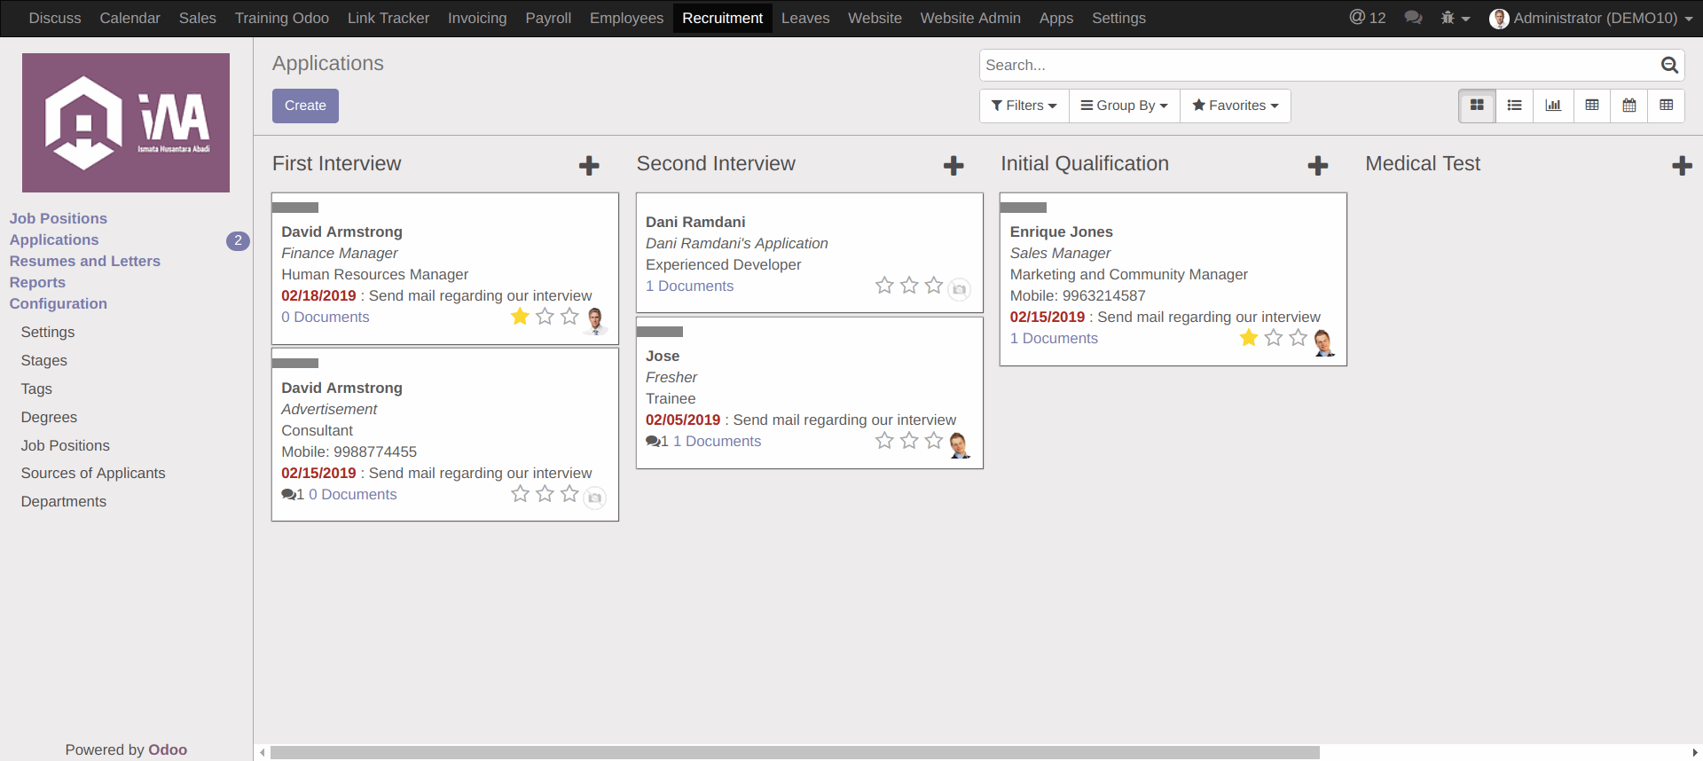This screenshot has height=761, width=1703.
Task: Click the Create button
Action: [x=305, y=106]
